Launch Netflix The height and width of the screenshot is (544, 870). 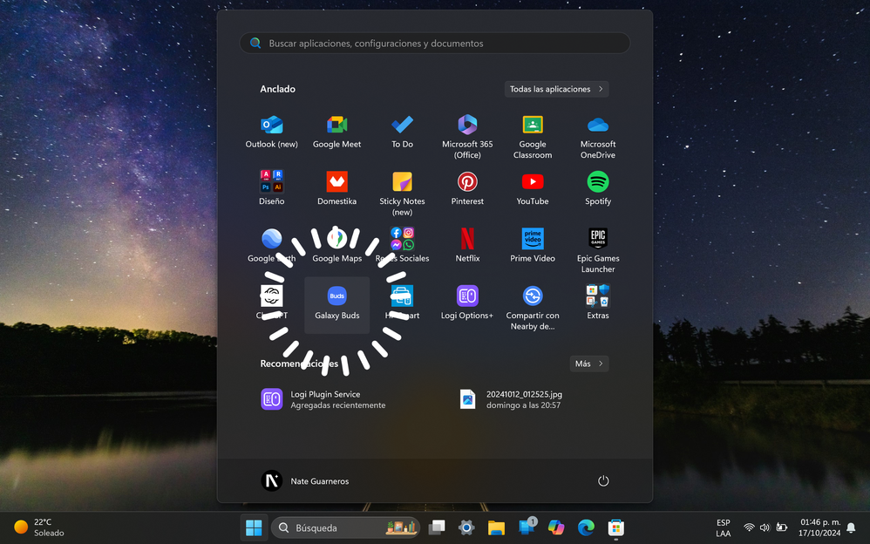click(x=467, y=246)
